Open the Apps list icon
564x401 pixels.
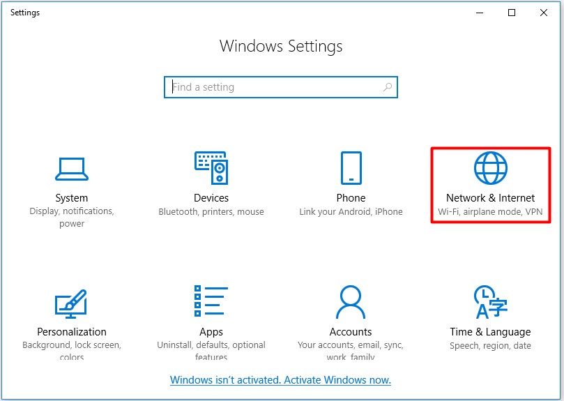coord(211,301)
